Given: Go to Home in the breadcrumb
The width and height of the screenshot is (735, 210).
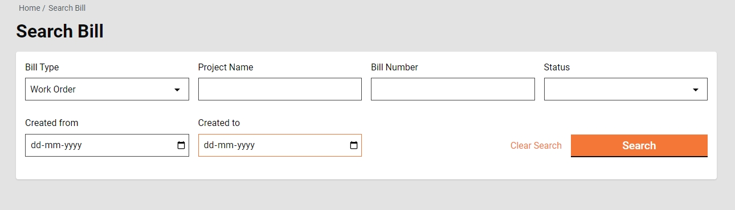Looking at the screenshot, I should coord(30,8).
